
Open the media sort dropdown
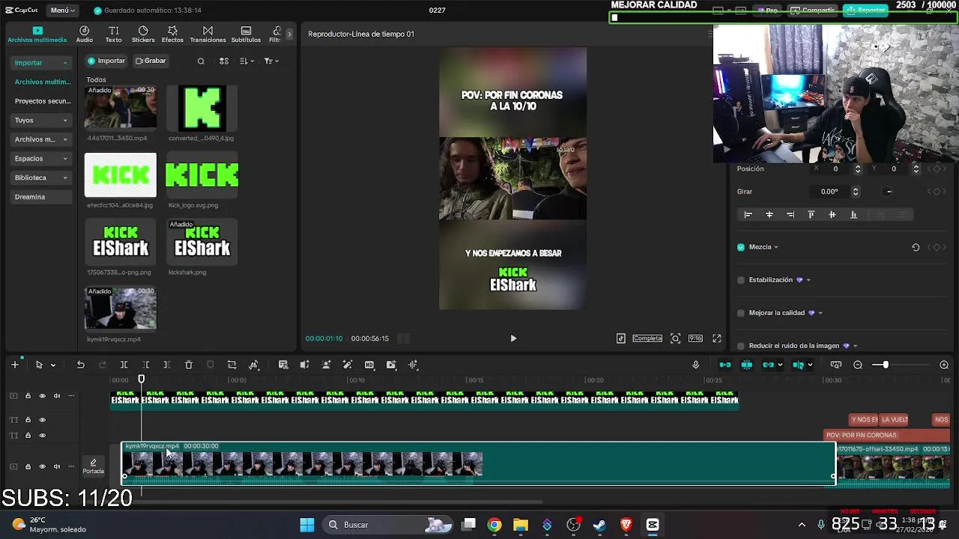(x=246, y=61)
